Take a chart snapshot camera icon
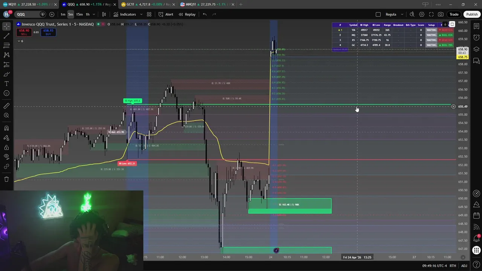Image resolution: width=482 pixels, height=271 pixels. (441, 14)
